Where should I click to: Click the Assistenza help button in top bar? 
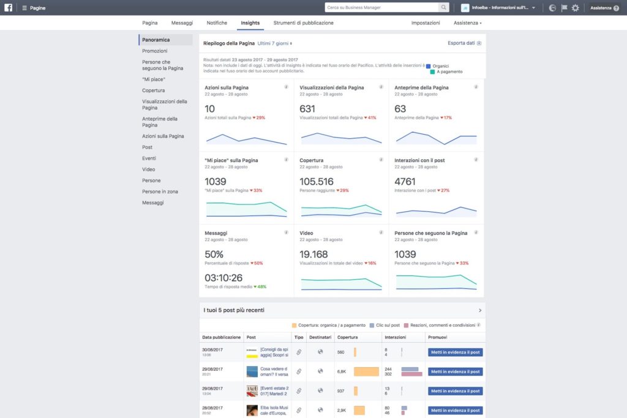[604, 8]
